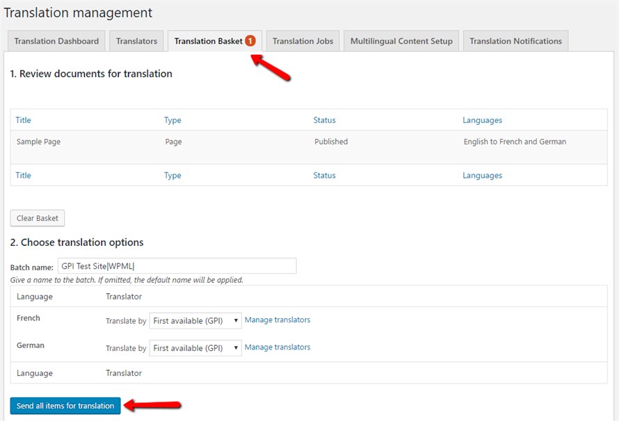Open Manage translators link for French
Screen dimensions: 619x421
(x=277, y=320)
